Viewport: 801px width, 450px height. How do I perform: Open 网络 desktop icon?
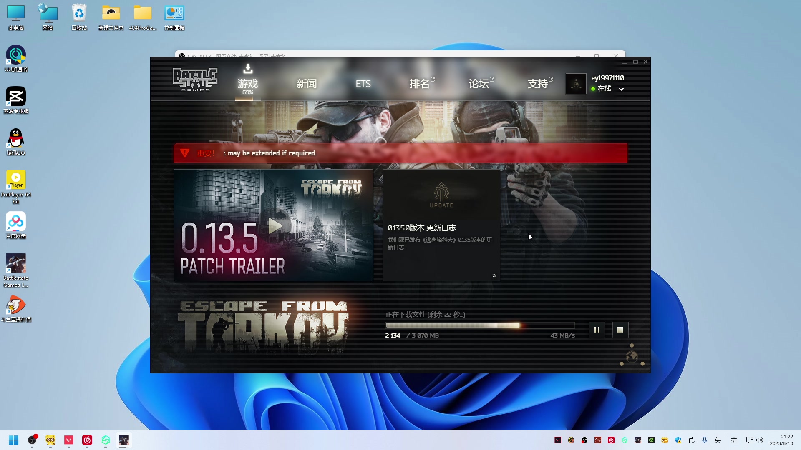(x=48, y=17)
